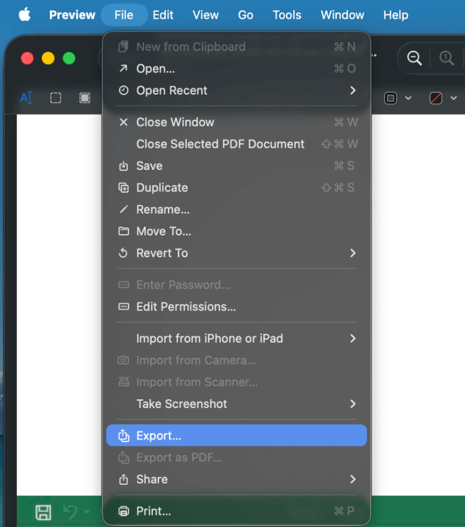
Task: Select the filled selection markup tool
Action: [84, 98]
